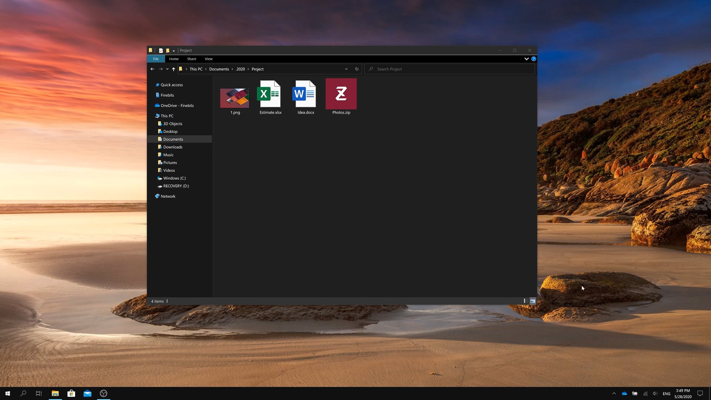
Task: Open the Microsoft Store from the taskbar
Action: 71,393
